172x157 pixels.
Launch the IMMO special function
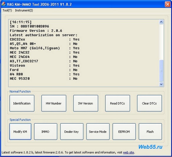[x=45, y=131]
